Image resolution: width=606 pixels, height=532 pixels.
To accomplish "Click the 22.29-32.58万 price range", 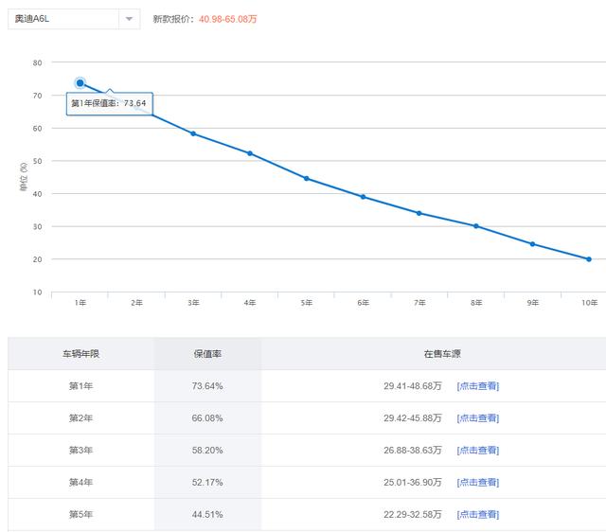I will click(413, 514).
